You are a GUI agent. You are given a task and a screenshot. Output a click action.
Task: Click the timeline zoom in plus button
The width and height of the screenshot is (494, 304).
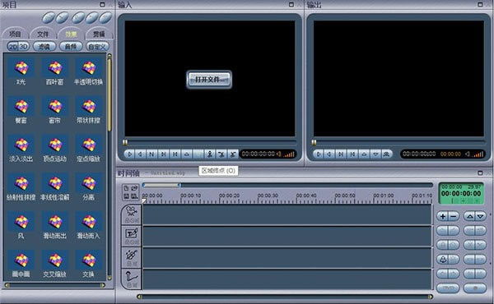443,216
